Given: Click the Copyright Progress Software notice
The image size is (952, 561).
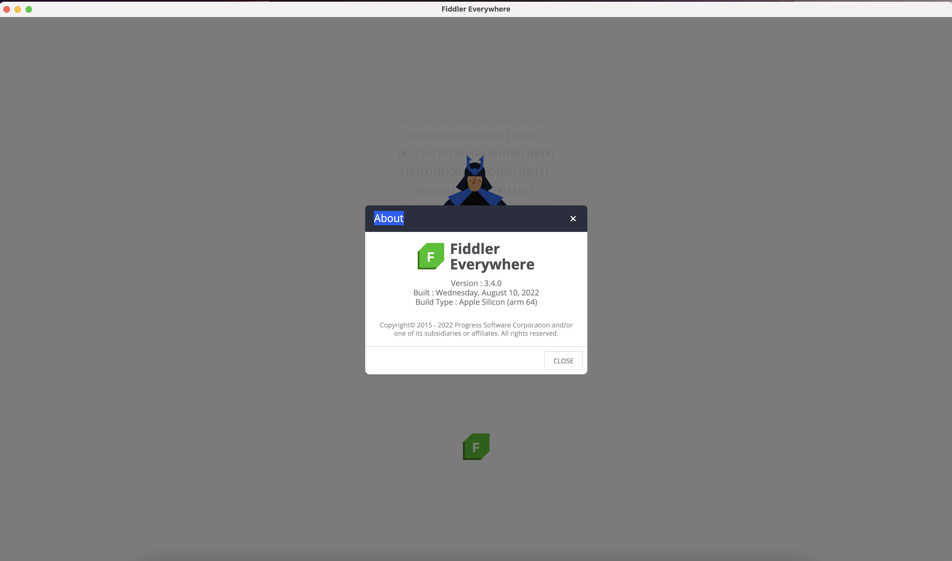Looking at the screenshot, I should (476, 329).
